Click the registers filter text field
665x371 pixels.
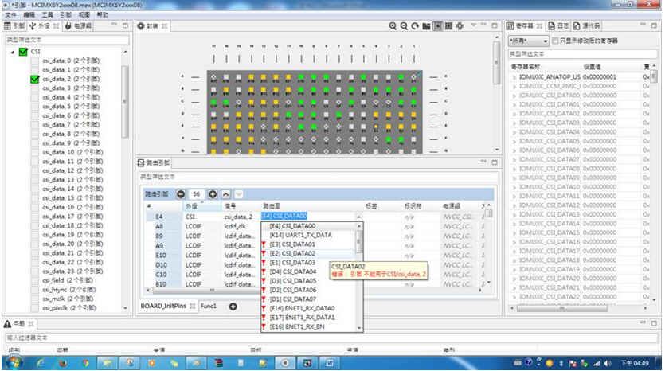(x=583, y=54)
